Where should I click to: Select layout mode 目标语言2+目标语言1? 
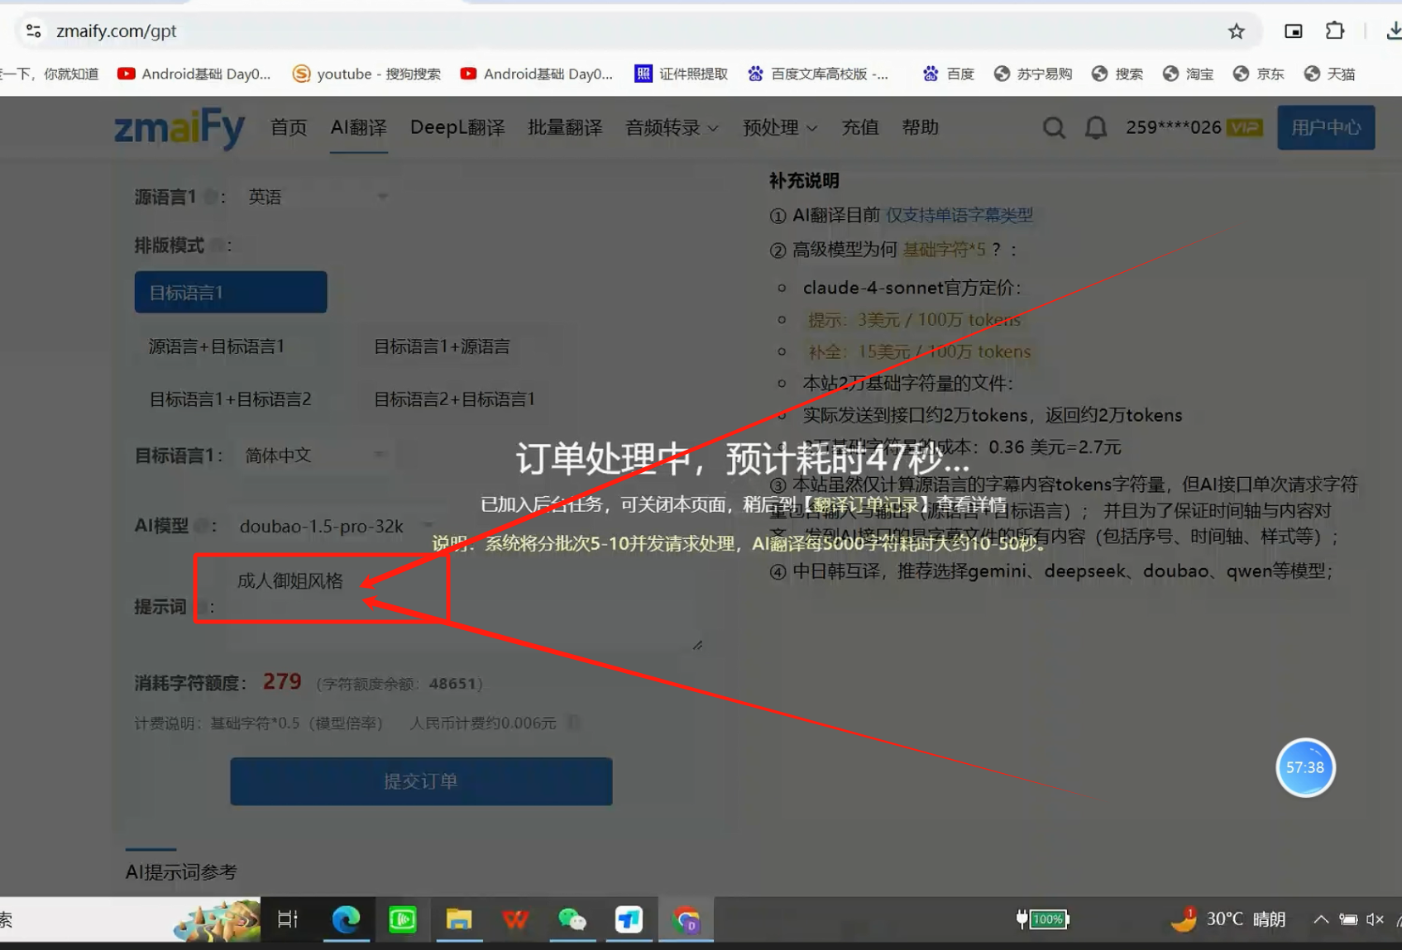[x=454, y=399]
